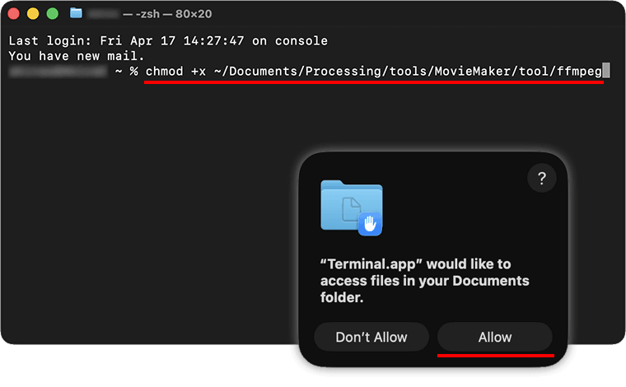Minimize the Terminal window with the yellow button
The height and width of the screenshot is (387, 626).
click(33, 13)
